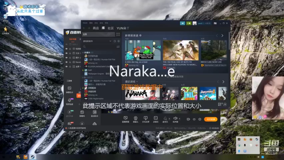Open speaker device dropdown arrow
284x160 pixels.
coord(180,119)
